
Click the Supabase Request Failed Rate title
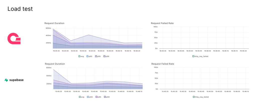coord(162,64)
